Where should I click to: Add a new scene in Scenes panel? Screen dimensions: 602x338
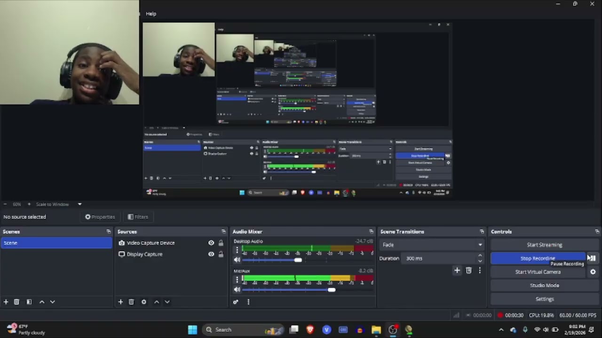click(6, 302)
